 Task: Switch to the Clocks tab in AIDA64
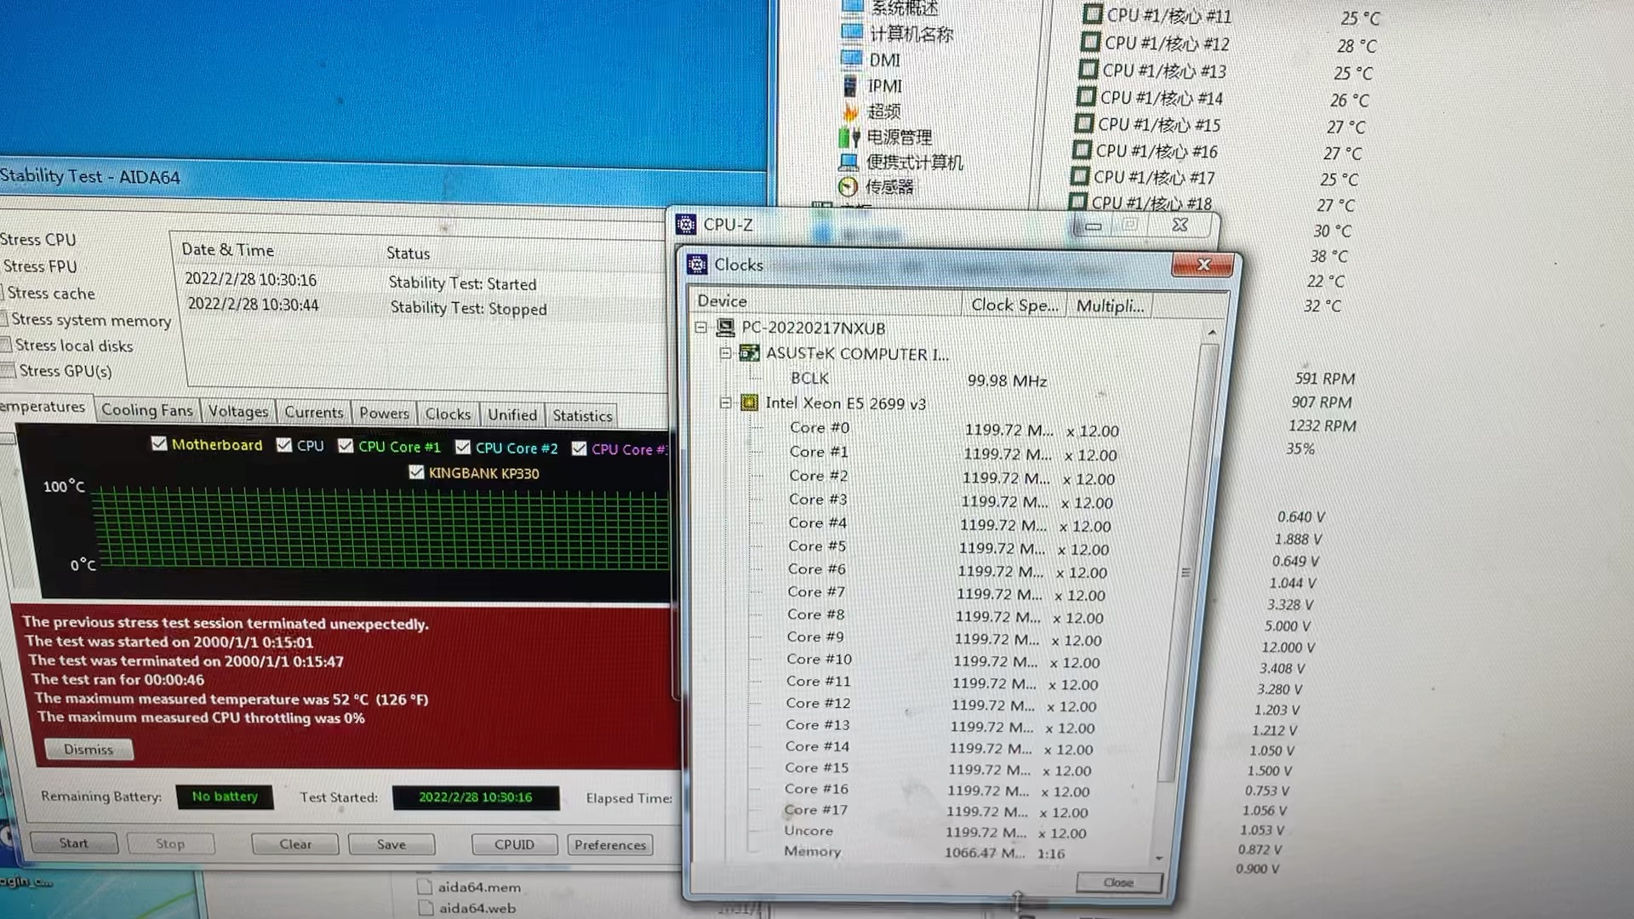click(x=448, y=414)
